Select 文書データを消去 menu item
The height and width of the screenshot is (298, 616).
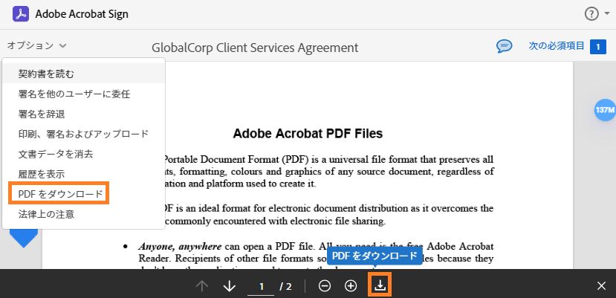[83, 154]
